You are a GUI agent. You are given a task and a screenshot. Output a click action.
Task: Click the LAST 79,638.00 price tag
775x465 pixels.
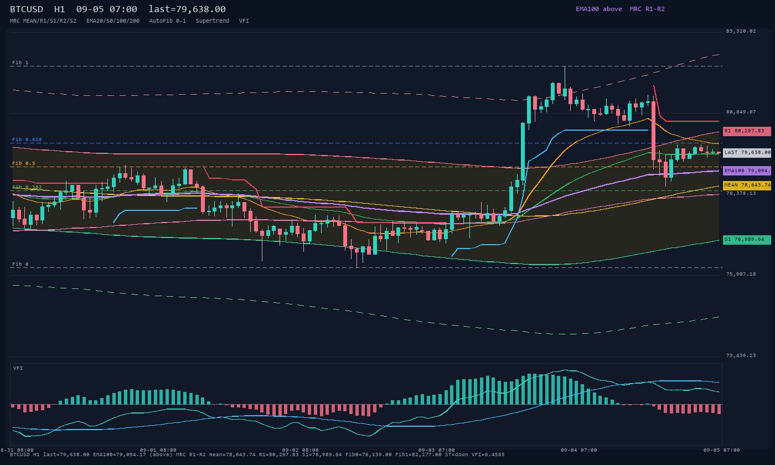pos(747,152)
